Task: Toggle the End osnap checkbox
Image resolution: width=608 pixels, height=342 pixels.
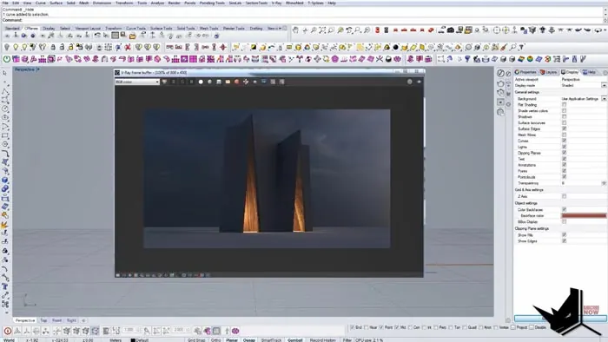Action: pyautogui.click(x=352, y=327)
